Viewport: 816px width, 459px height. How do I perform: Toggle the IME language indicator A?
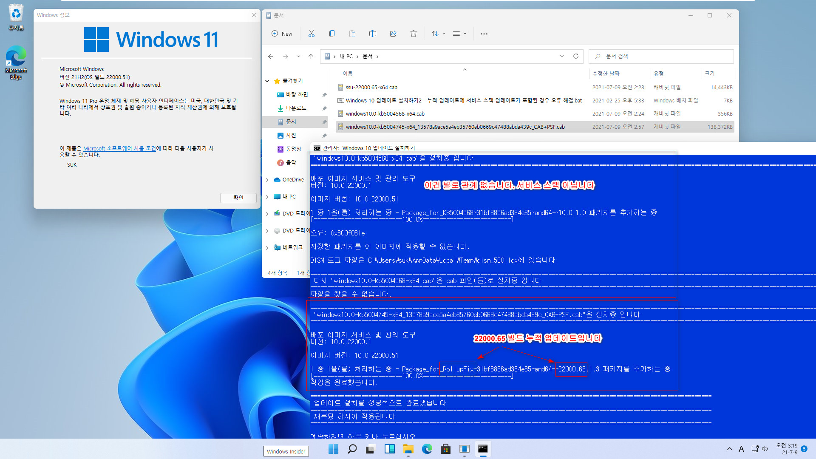pyautogui.click(x=741, y=449)
